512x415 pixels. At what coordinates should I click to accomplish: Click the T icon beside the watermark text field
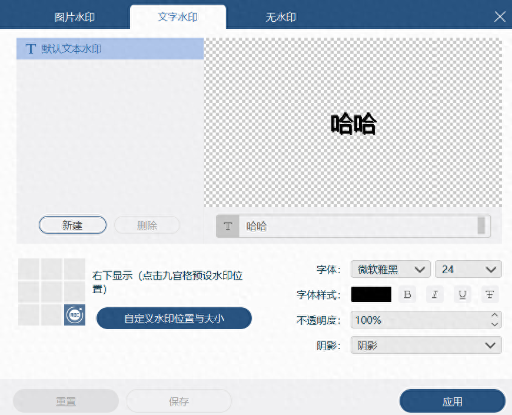227,226
